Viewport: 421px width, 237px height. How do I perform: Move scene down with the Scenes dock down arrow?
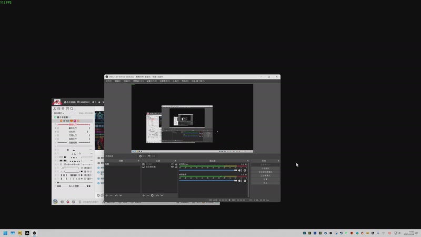pyautogui.click(x=121, y=195)
